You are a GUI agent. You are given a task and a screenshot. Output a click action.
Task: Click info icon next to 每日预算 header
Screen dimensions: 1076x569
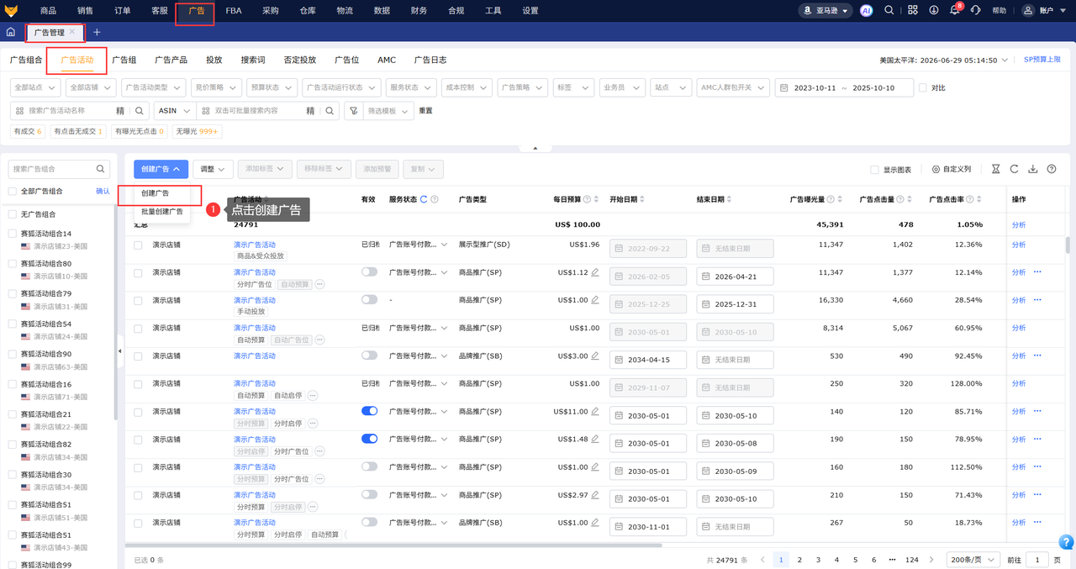coord(587,199)
